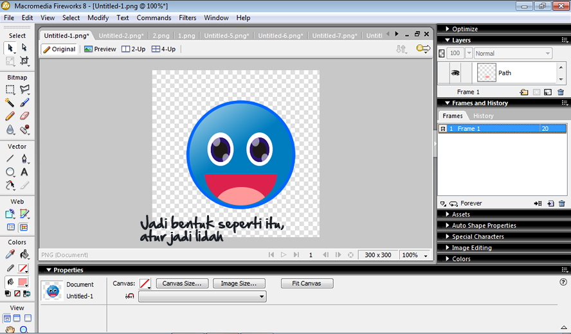Open the zoom level 100% dropdown
Viewport: 571px width, 334px height.
tap(426, 256)
